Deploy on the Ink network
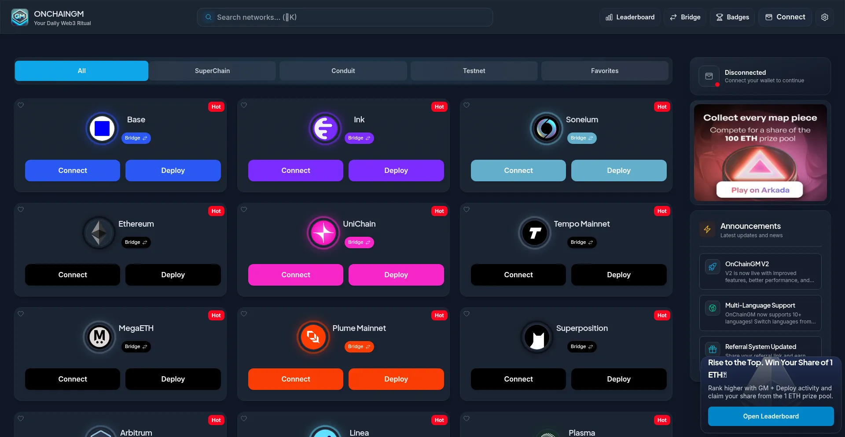This screenshot has height=437, width=845. pyautogui.click(x=396, y=171)
